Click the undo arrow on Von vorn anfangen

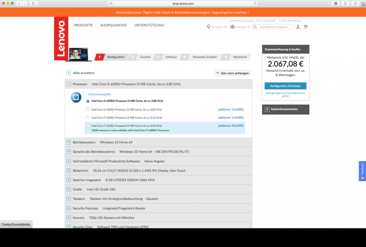click(218, 73)
